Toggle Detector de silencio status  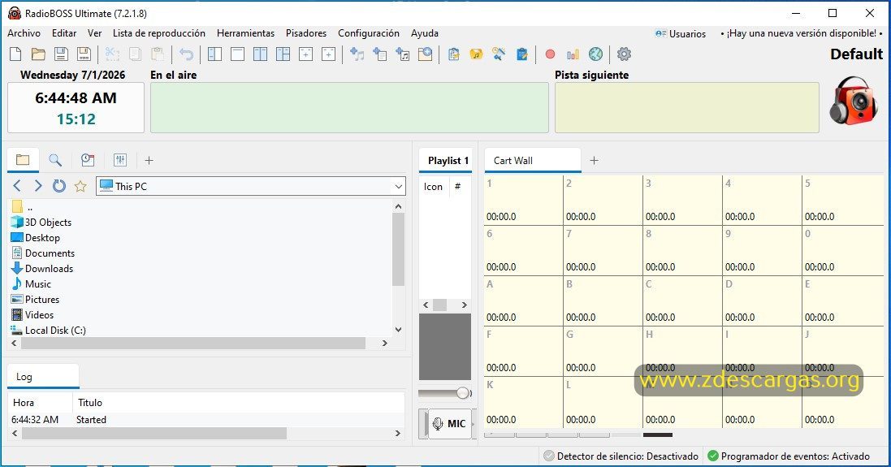coord(621,456)
